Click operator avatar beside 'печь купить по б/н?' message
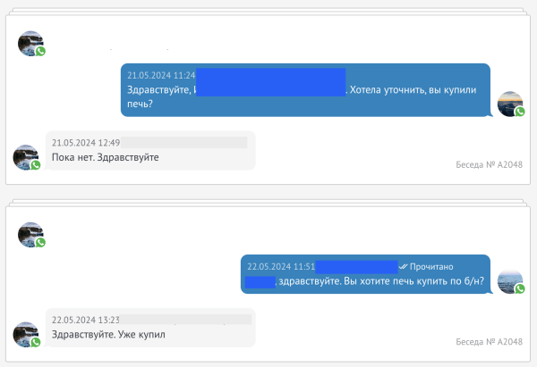Image resolution: width=537 pixels, height=367 pixels. click(x=510, y=281)
